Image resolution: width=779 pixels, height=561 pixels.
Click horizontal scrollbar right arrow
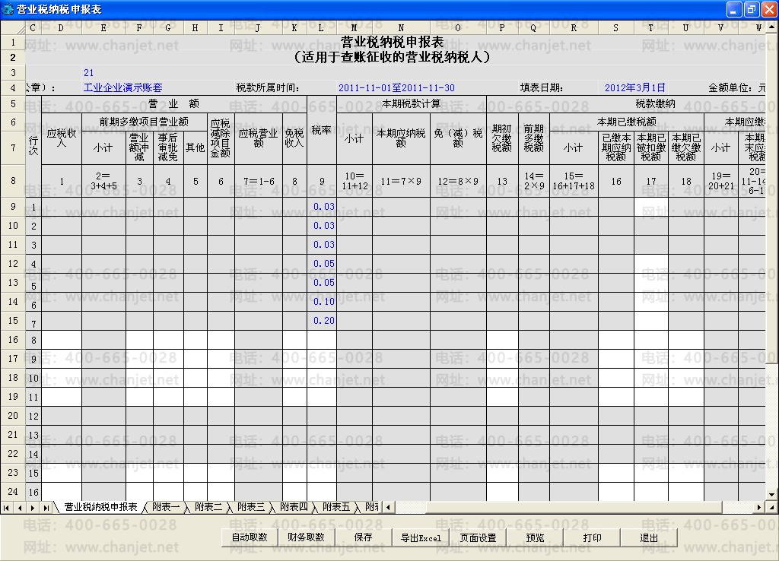[x=758, y=507]
